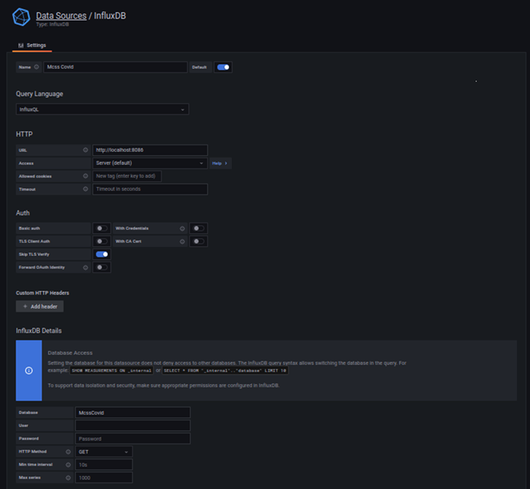Edit the URL field http://localhost:8086
This screenshot has width=530, height=489.
(150, 150)
